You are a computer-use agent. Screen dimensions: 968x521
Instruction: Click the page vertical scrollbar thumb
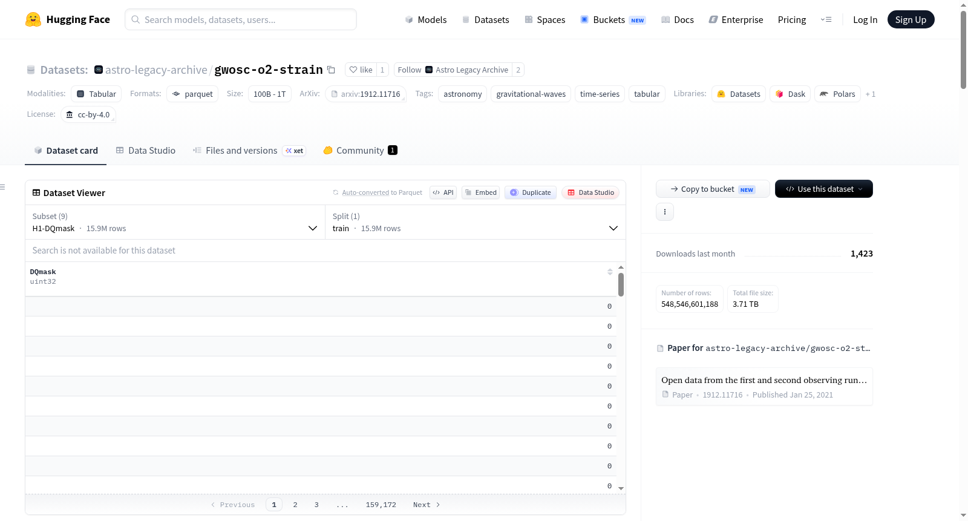pyautogui.click(x=963, y=50)
